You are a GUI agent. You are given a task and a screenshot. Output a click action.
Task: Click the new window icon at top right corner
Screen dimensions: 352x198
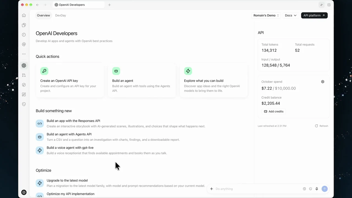point(329,5)
